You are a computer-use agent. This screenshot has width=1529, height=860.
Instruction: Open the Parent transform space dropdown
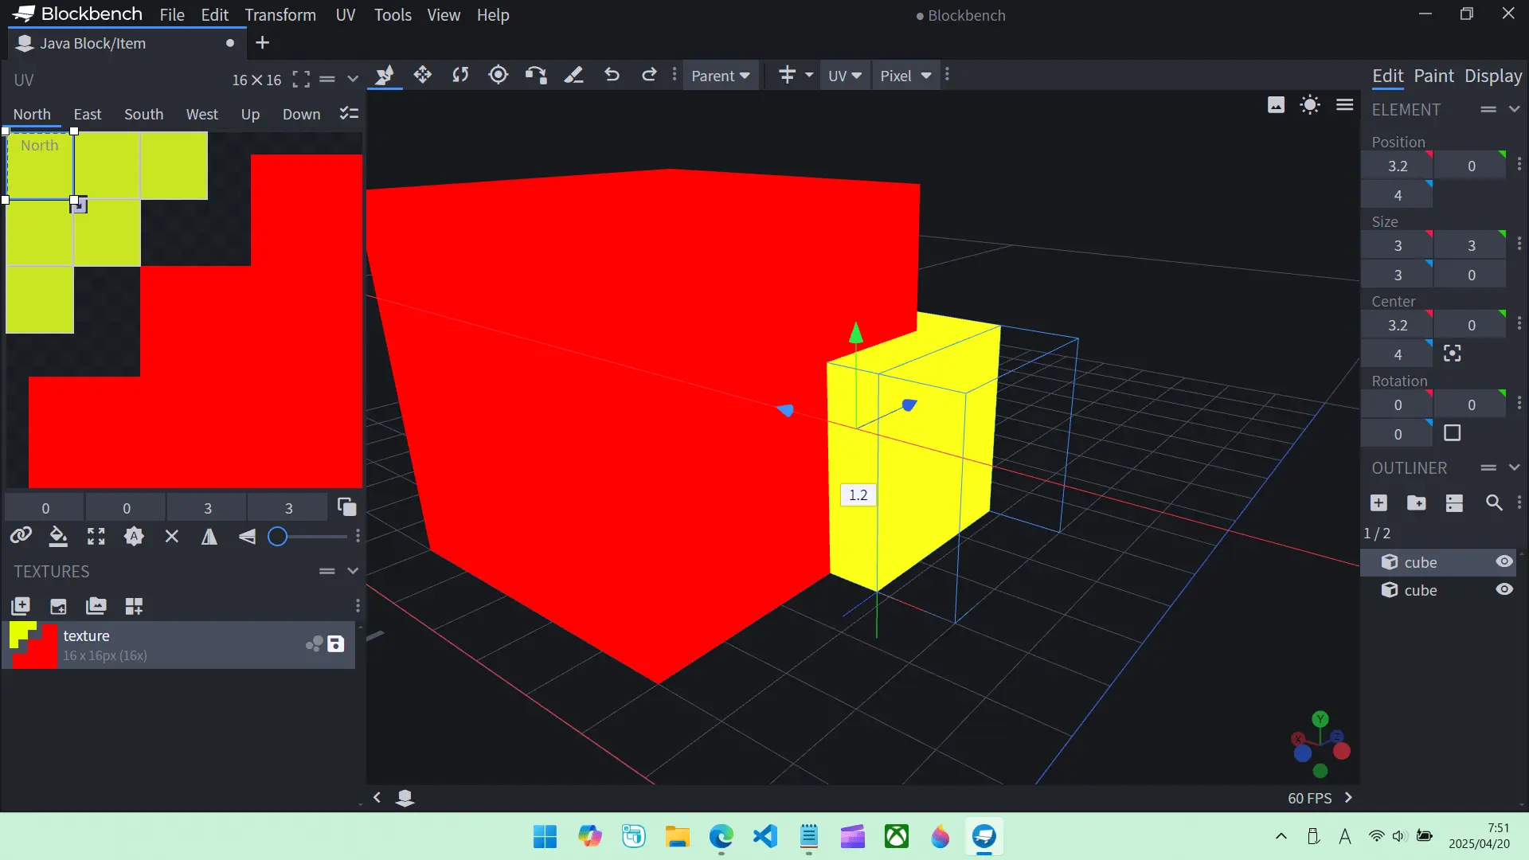click(x=720, y=76)
